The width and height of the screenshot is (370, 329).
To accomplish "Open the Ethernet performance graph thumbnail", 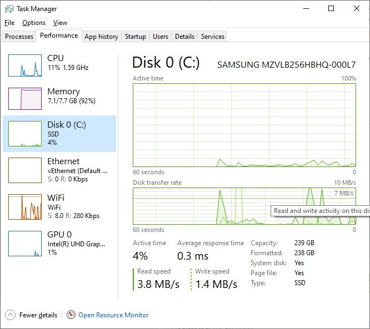I will (x=25, y=169).
